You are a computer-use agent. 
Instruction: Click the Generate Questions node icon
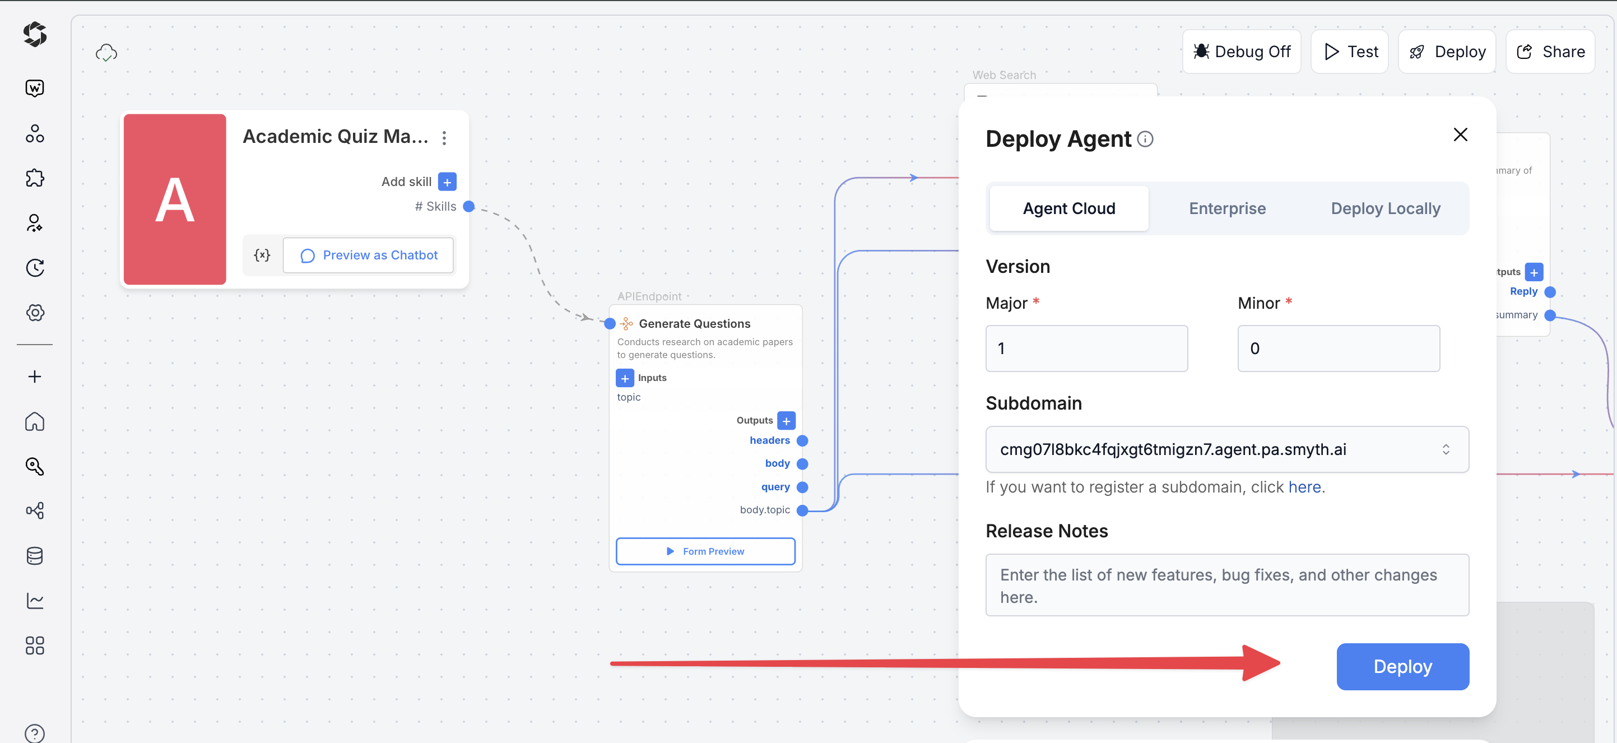(626, 324)
